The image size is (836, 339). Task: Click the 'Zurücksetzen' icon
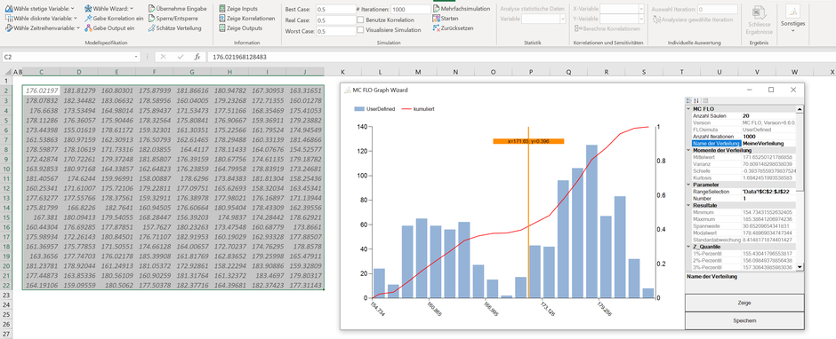(437, 28)
